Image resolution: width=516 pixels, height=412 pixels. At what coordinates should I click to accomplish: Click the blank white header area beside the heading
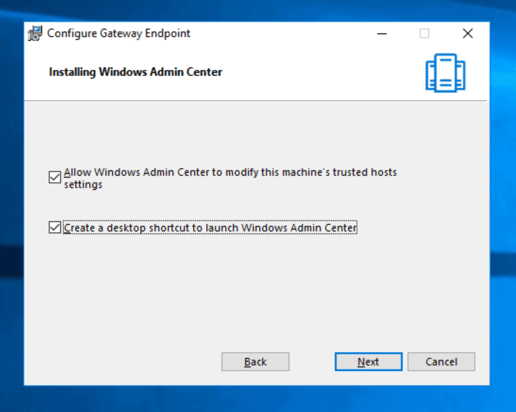tap(315, 72)
